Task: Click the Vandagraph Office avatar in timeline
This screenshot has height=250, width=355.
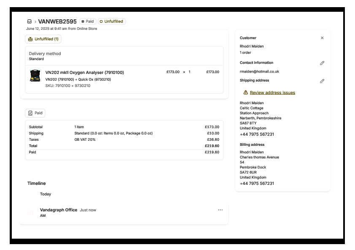Action: pyautogui.click(x=30, y=213)
